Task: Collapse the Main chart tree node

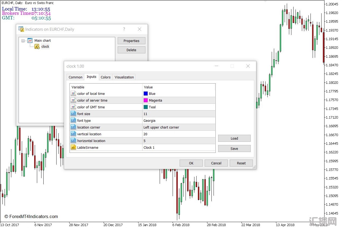Action: click(x=23, y=41)
